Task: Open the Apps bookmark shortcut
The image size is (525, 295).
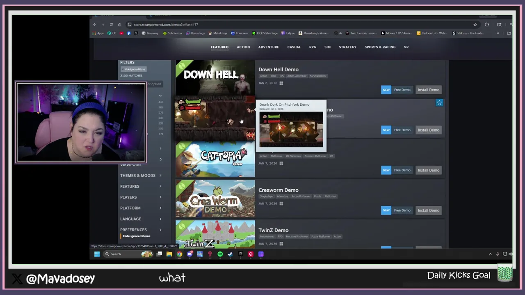Action: click(x=98, y=33)
